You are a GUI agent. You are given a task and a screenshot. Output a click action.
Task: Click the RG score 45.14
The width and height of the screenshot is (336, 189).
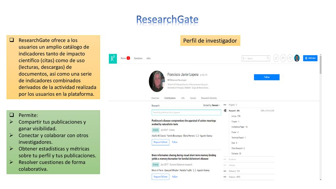pyautogui.click(x=204, y=75)
